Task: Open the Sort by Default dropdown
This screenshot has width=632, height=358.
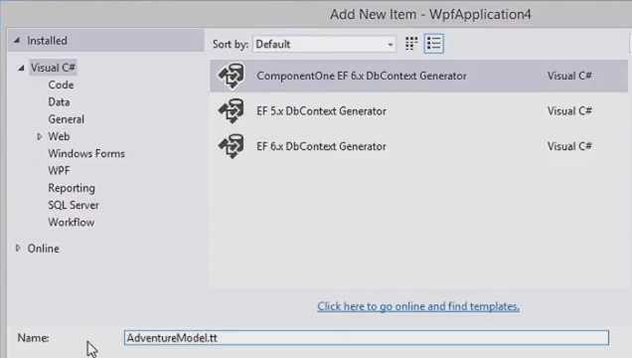Action: click(324, 44)
